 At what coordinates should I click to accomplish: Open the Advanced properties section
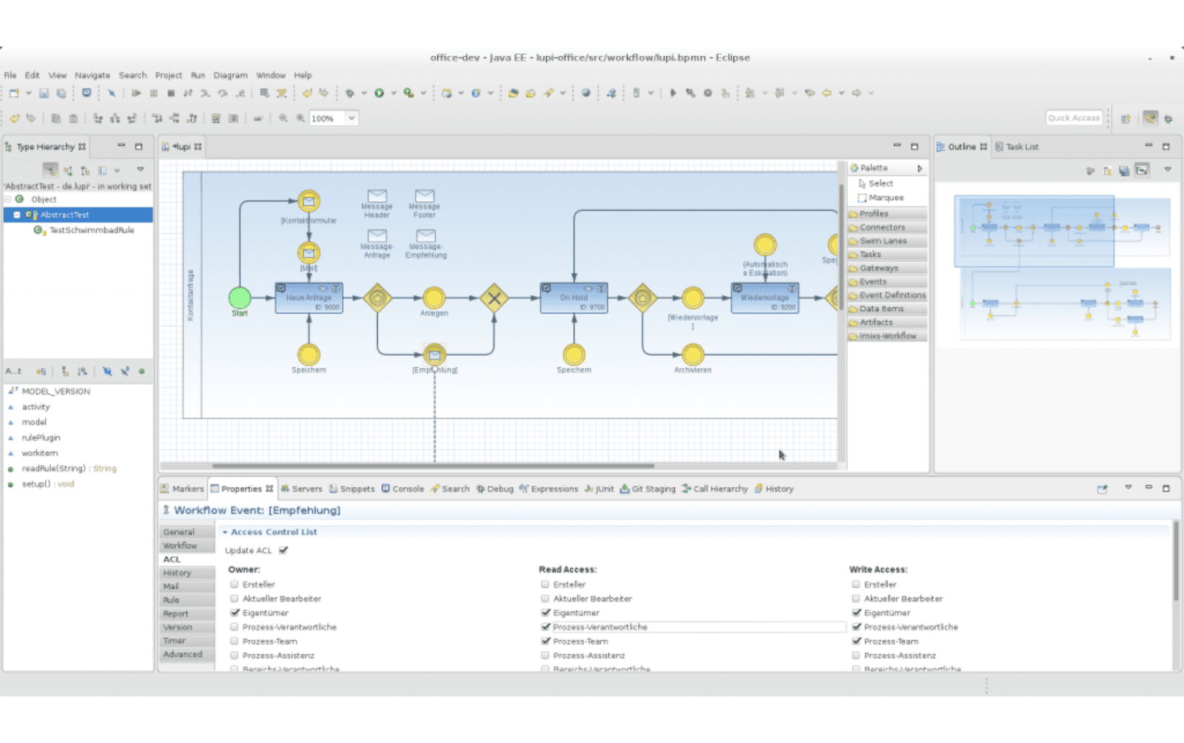pyautogui.click(x=187, y=655)
